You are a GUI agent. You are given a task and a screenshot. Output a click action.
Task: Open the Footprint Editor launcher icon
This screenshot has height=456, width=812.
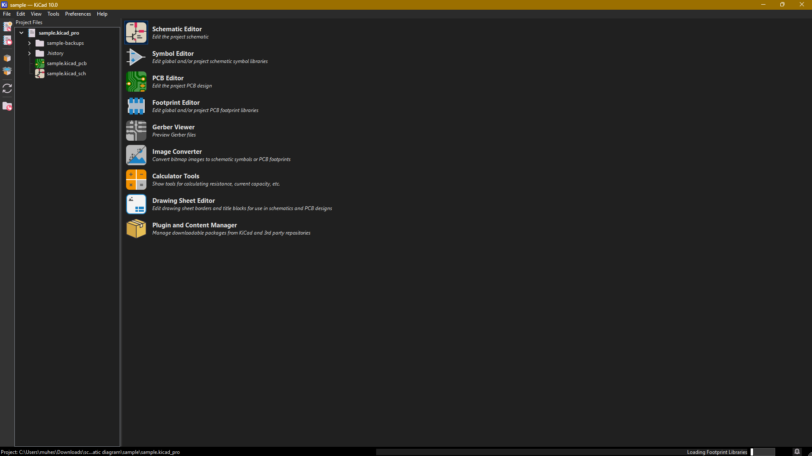tap(136, 106)
